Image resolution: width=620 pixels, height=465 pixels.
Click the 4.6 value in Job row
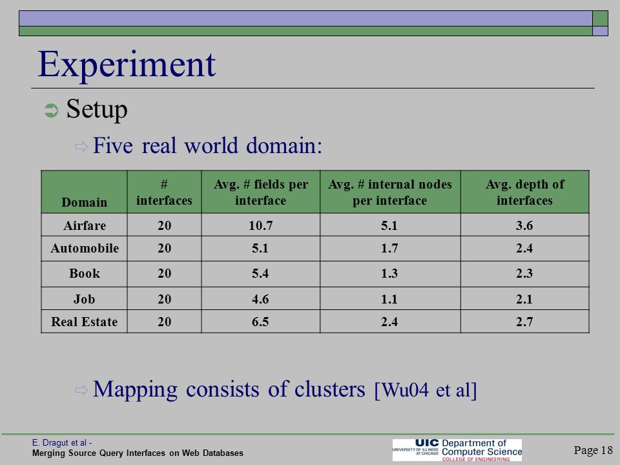pos(260,299)
